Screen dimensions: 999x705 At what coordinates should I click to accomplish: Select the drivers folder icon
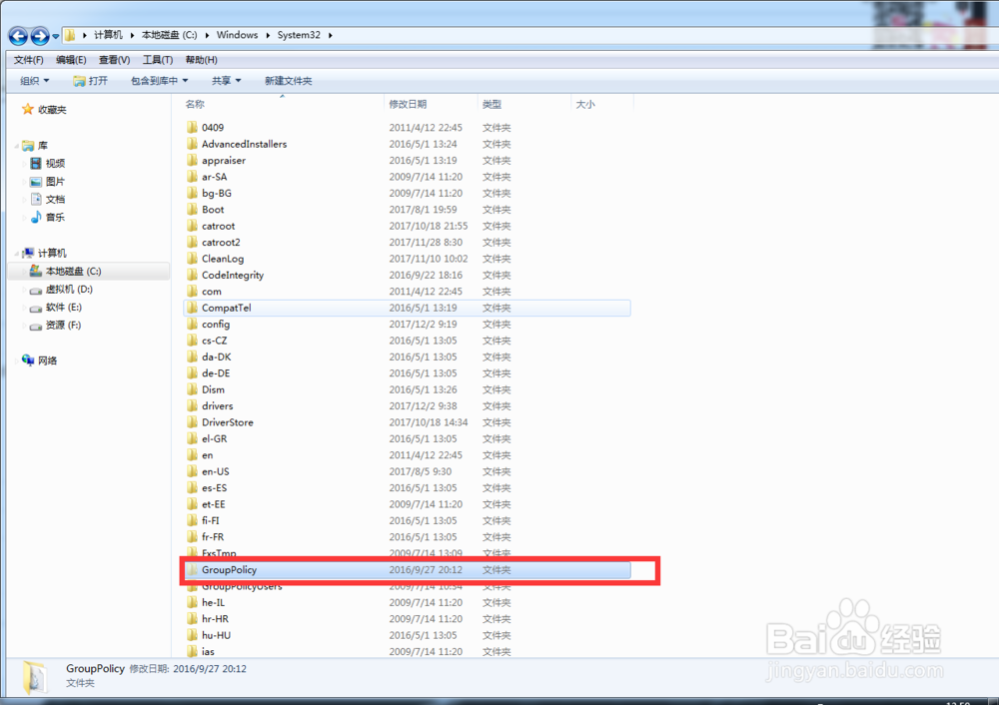tap(193, 405)
